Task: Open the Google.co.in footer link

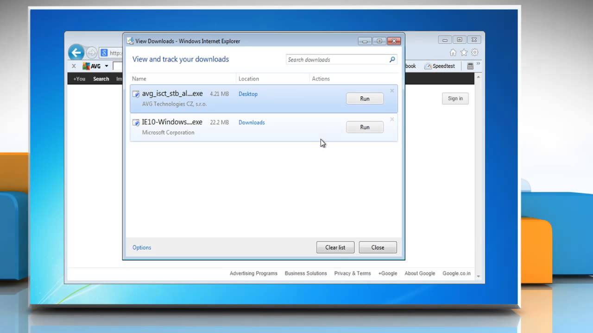Action: tap(456, 273)
